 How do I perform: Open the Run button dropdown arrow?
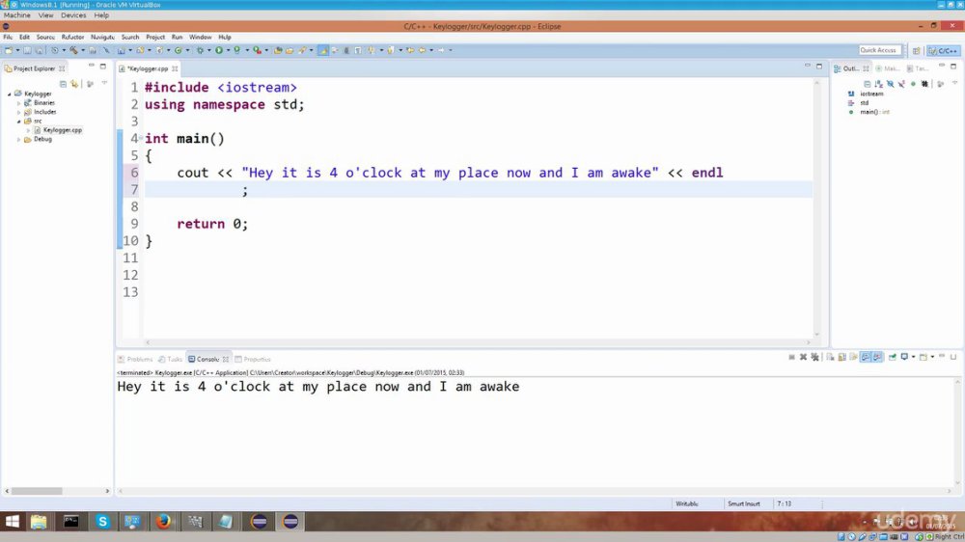pyautogui.click(x=229, y=50)
